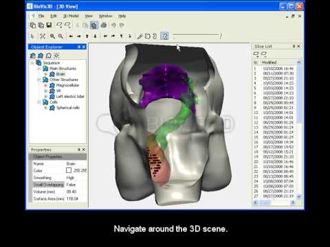Viewport: 330px width, 247px height.
Task: Collapse the Main Structures node
Action: click(39, 69)
